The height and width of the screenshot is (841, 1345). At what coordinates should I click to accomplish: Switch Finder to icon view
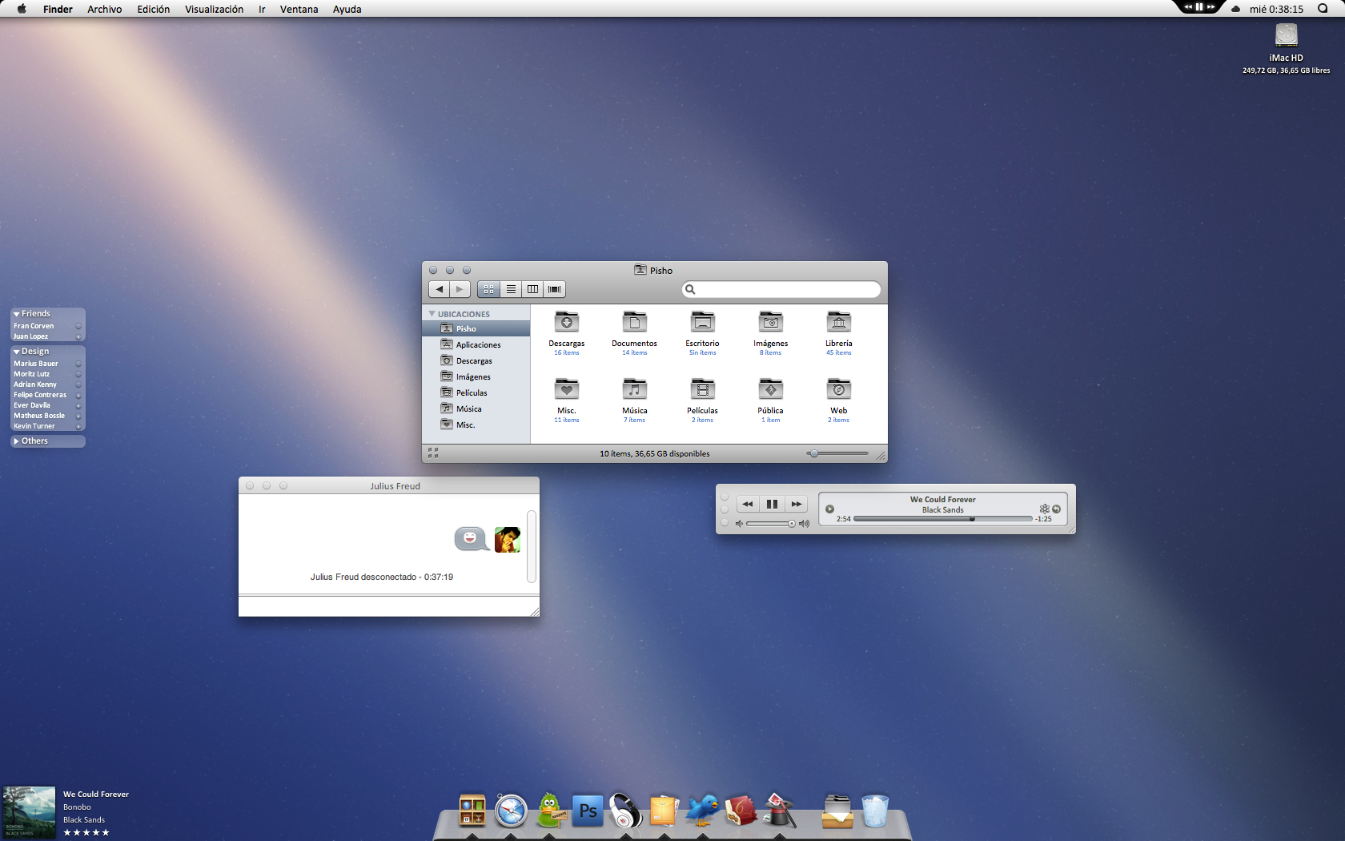488,289
